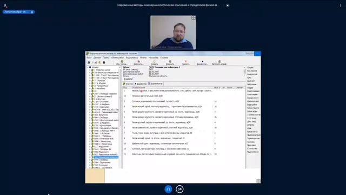
Task: Click the Изменить toolbar button
Action: point(170,63)
